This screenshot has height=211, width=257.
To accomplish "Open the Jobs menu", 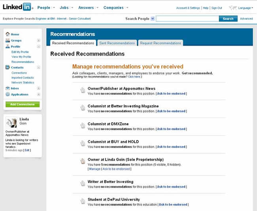I will click(x=64, y=7).
